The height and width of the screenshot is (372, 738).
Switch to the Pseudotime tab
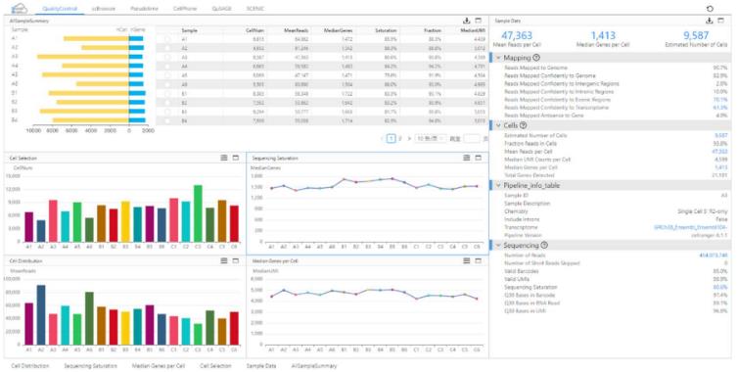coord(144,9)
